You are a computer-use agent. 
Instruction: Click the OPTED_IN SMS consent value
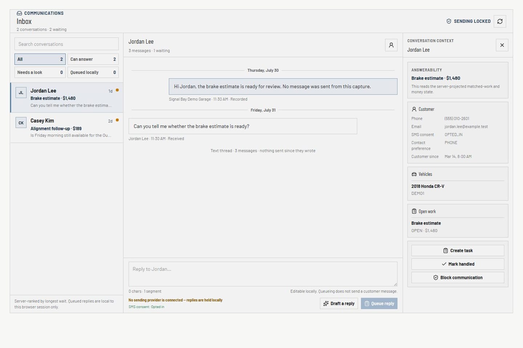click(x=454, y=134)
